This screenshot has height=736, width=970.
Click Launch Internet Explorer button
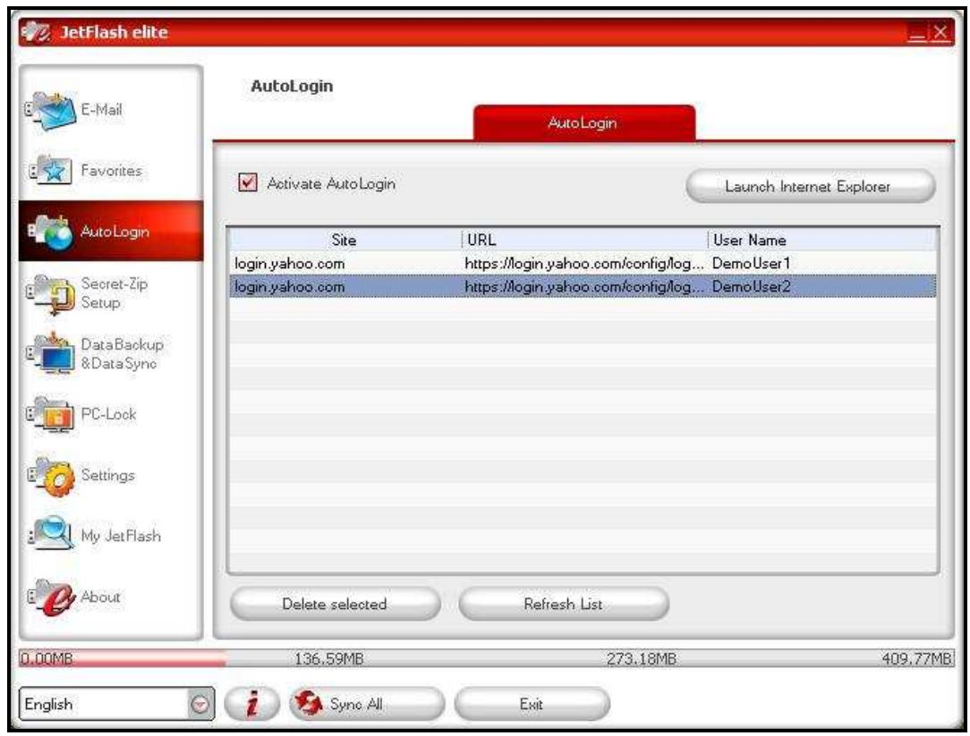(x=811, y=185)
